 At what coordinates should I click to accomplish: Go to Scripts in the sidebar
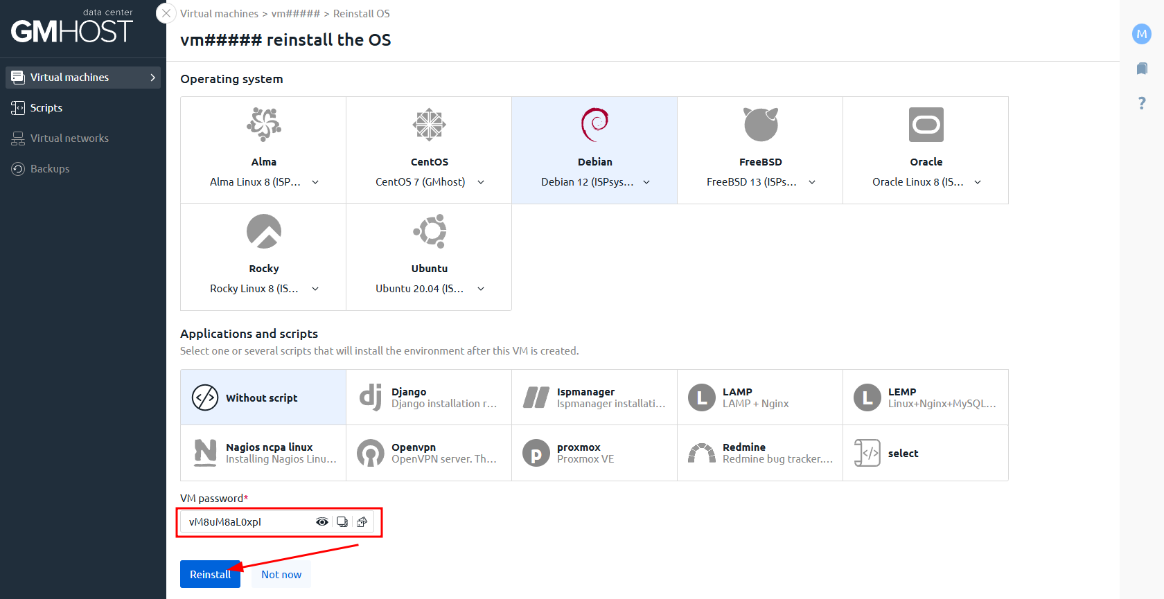46,108
